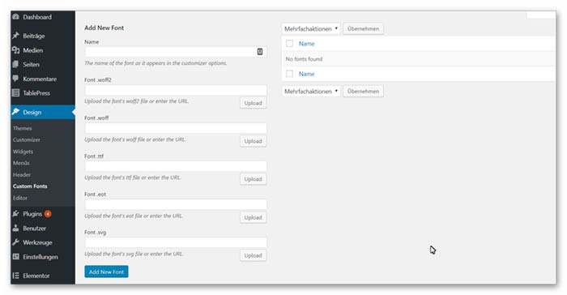Click the Werkzeuge wrench icon
Viewport: 567px width, 295px height.
click(x=15, y=242)
